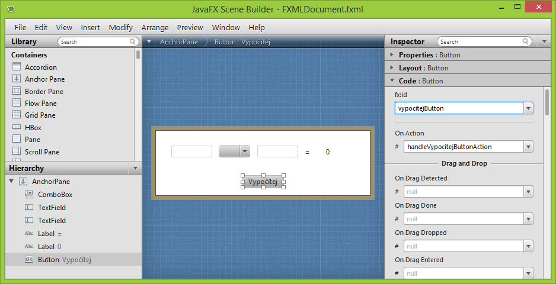Open the ComboBox on the design canvas
Image resolution: width=556 pixels, height=284 pixels.
coord(234,151)
